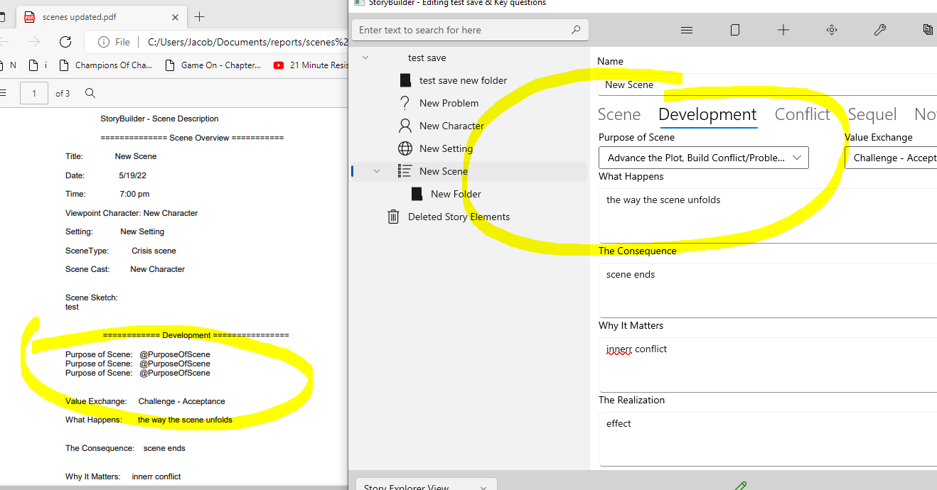This screenshot has width=937, height=490.
Task: Switch to the Conflict tab
Action: click(x=803, y=114)
